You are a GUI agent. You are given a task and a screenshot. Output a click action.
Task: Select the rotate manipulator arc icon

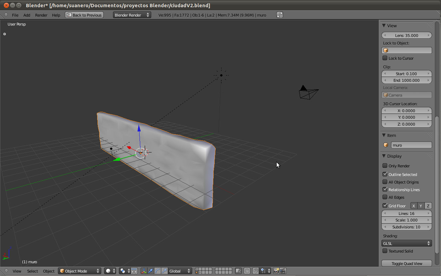pos(157,271)
